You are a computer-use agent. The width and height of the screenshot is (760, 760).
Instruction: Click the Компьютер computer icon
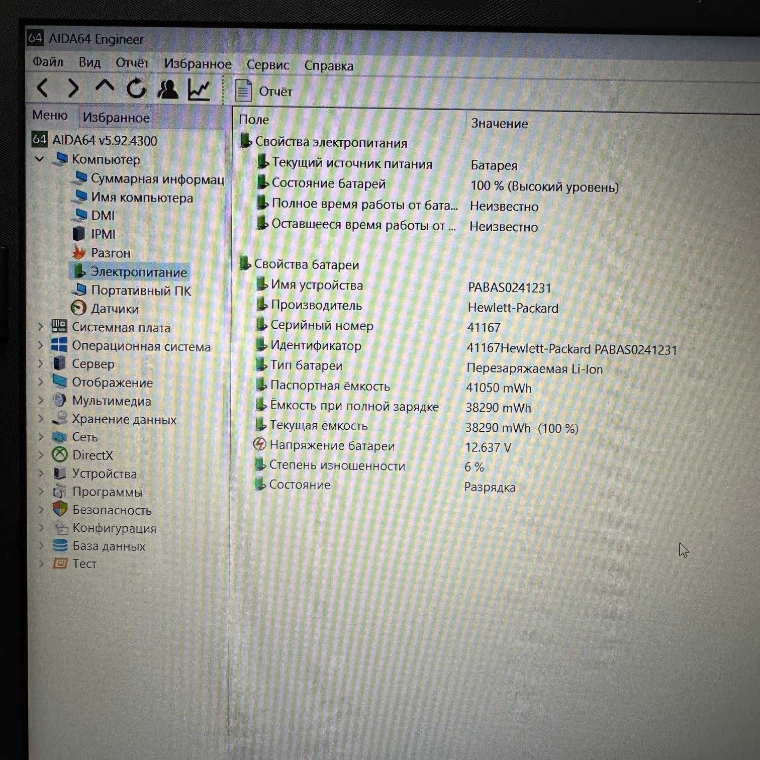click(61, 159)
